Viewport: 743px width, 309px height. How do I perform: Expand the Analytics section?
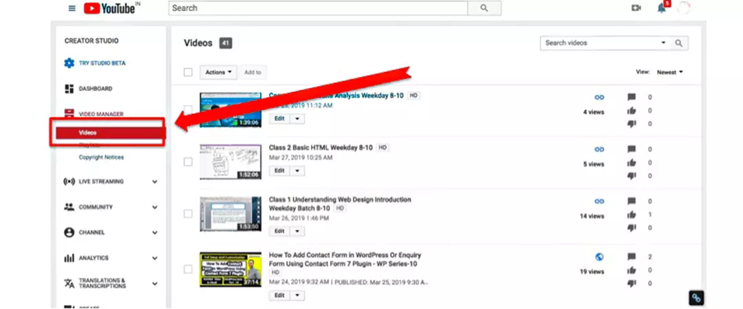point(155,258)
